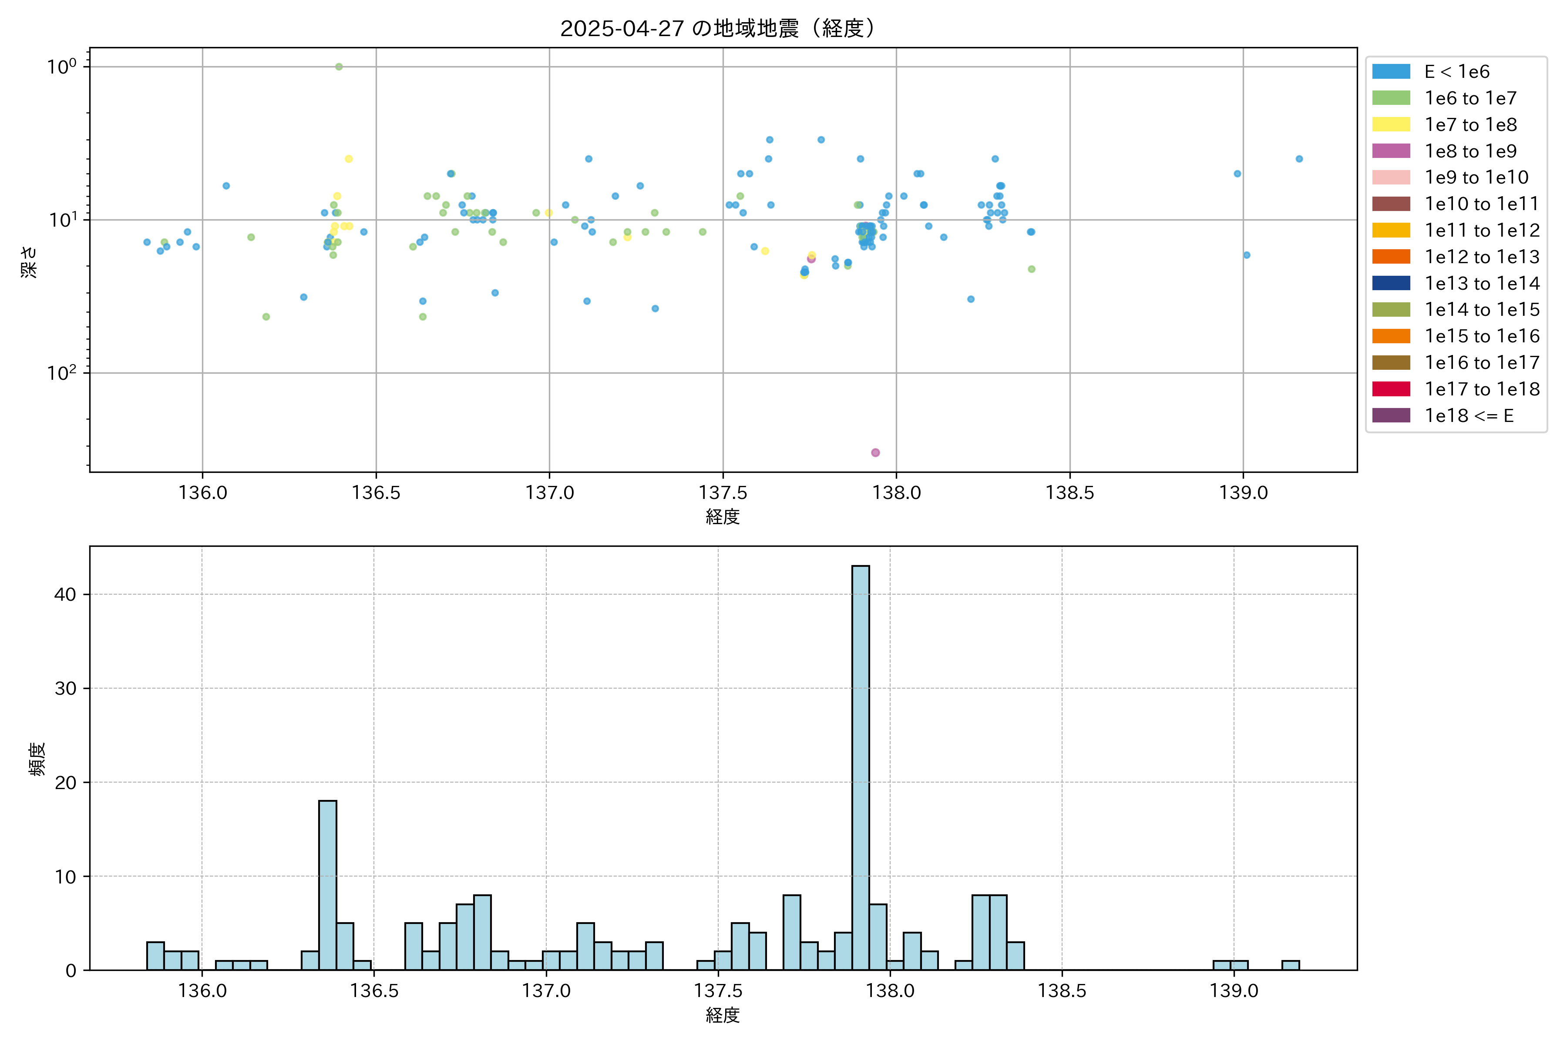Click the magenta 1e8 to 1e9 legend swatch
1567x1044 pixels.
coord(1390,151)
